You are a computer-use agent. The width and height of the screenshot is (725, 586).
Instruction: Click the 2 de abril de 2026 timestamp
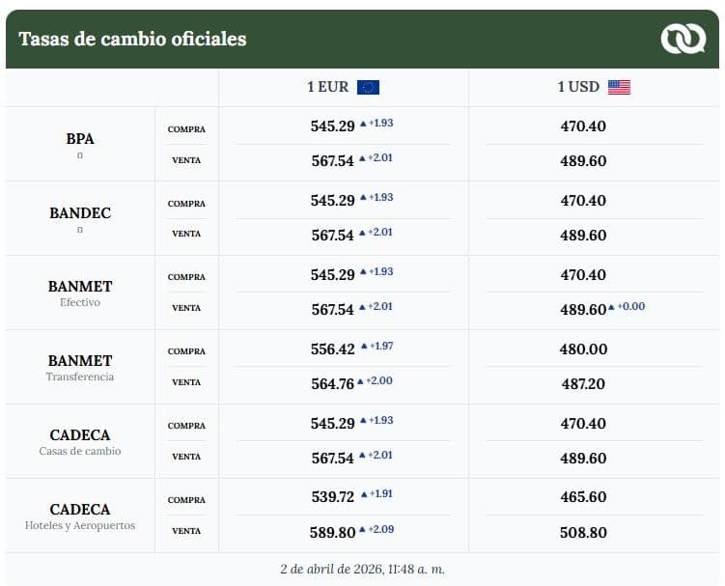[x=362, y=569]
